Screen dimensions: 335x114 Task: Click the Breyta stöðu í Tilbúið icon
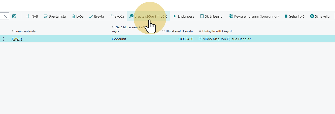click(x=131, y=16)
